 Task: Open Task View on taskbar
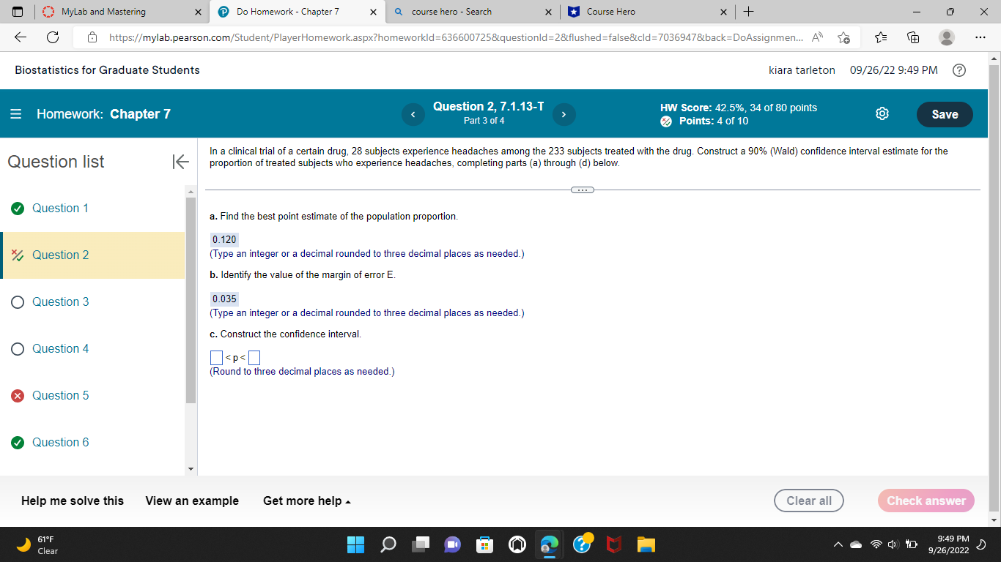421,544
